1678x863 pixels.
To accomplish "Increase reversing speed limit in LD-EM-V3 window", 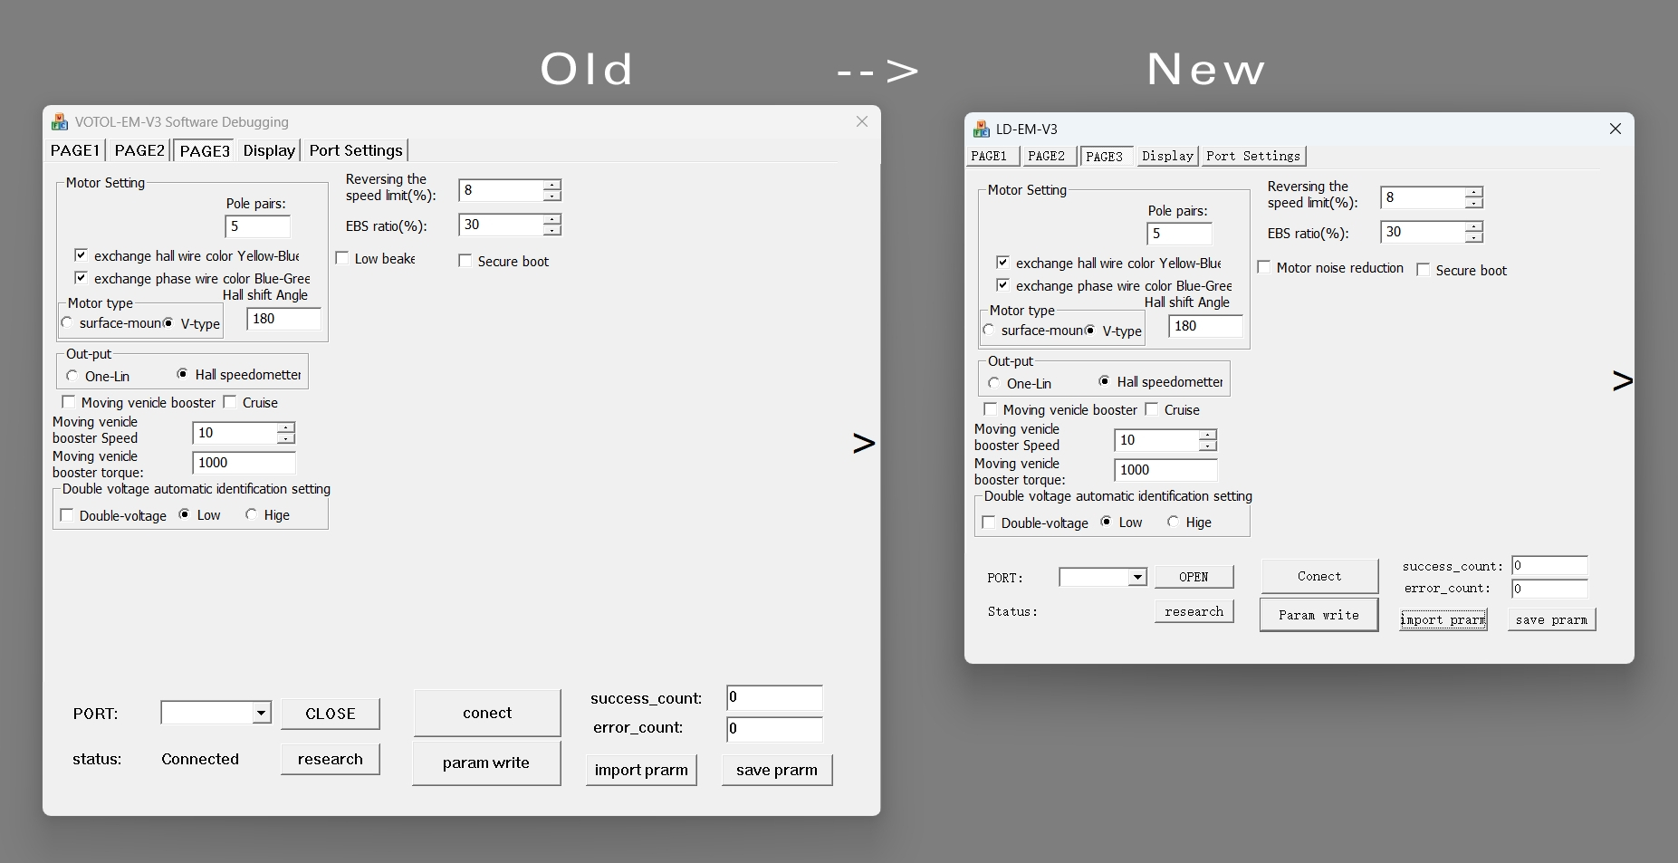I will 1473,192.
